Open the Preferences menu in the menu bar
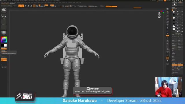 coord(49,2)
